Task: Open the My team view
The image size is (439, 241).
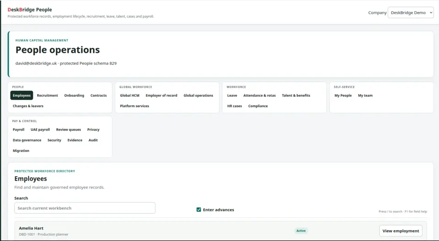Action: pyautogui.click(x=365, y=95)
